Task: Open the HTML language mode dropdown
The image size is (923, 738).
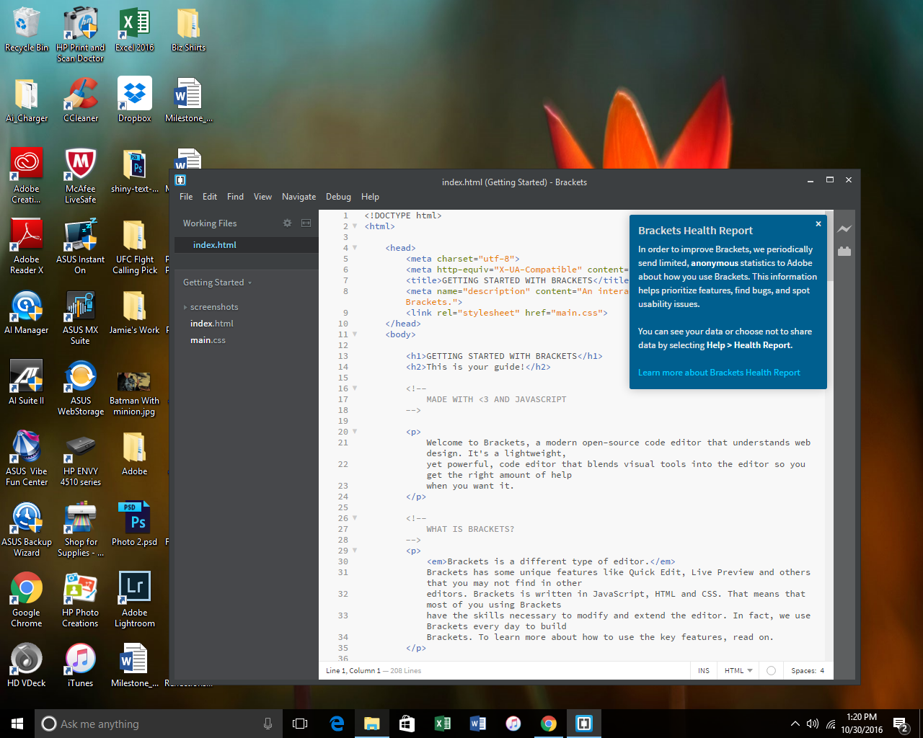Action: [x=738, y=671]
